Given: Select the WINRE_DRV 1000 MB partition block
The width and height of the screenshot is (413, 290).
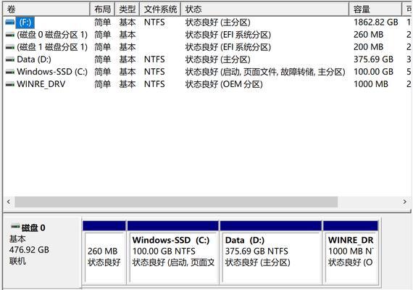Looking at the screenshot, I should pos(351,252).
